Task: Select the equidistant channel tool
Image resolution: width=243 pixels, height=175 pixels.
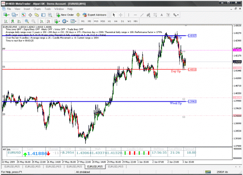Action: 148,15
